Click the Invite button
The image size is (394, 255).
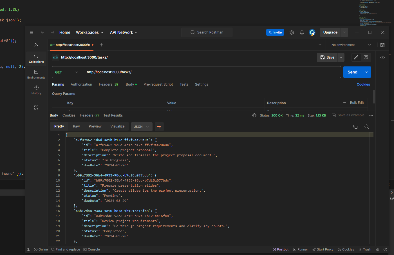point(275,32)
